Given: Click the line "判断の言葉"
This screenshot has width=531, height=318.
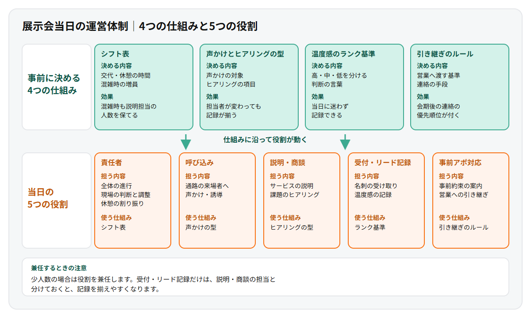Looking at the screenshot, I should click(327, 84).
